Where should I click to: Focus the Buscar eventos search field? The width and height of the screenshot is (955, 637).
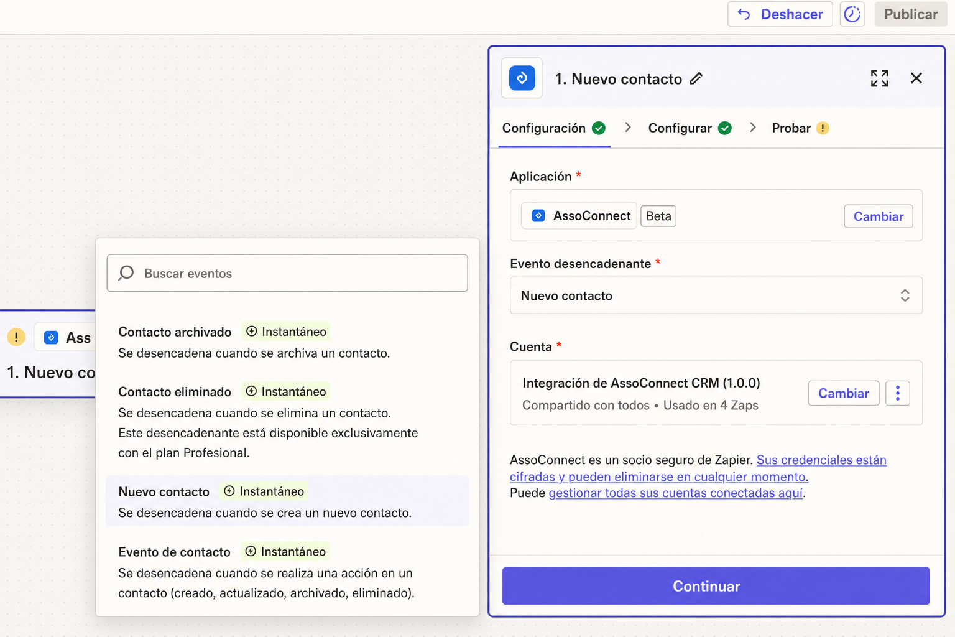tap(287, 273)
